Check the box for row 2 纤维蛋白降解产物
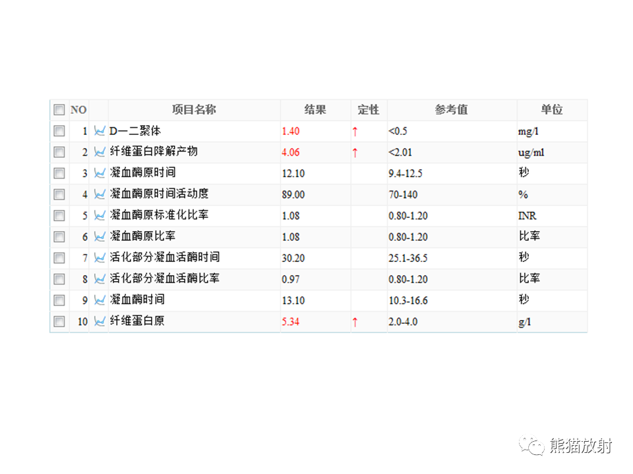 click(59, 152)
